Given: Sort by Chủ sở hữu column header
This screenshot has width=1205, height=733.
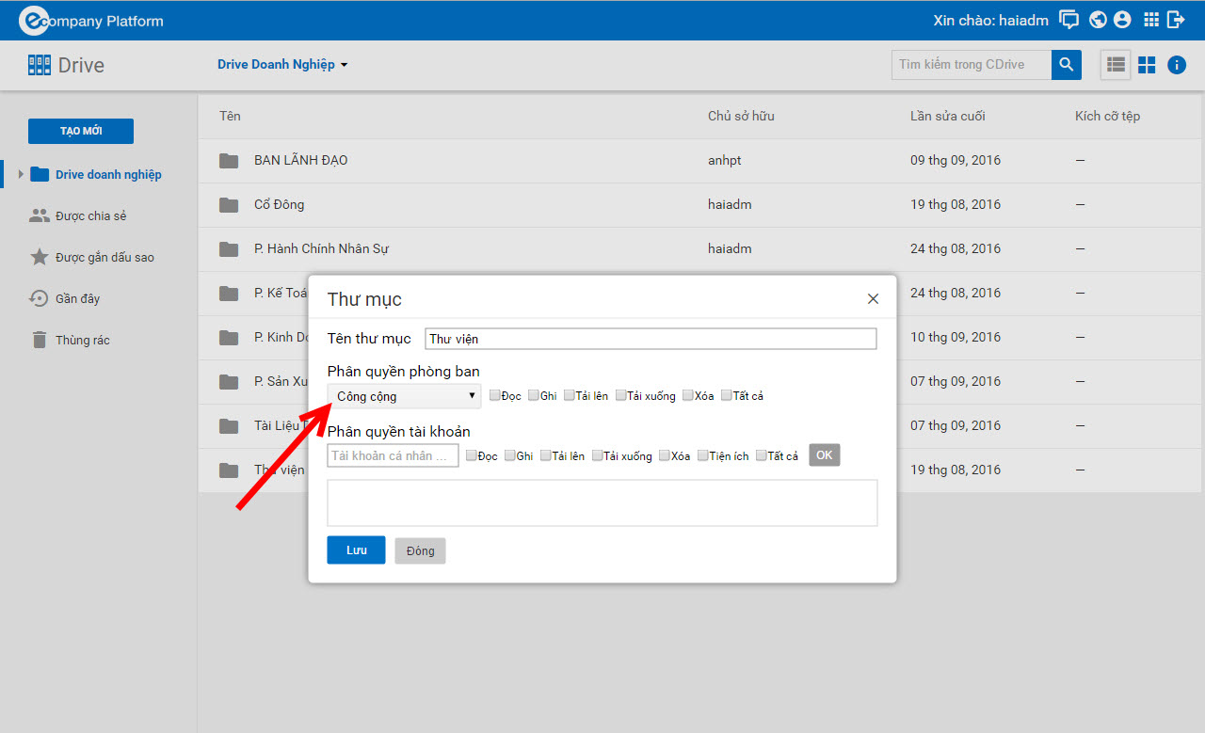Looking at the screenshot, I should tap(741, 116).
